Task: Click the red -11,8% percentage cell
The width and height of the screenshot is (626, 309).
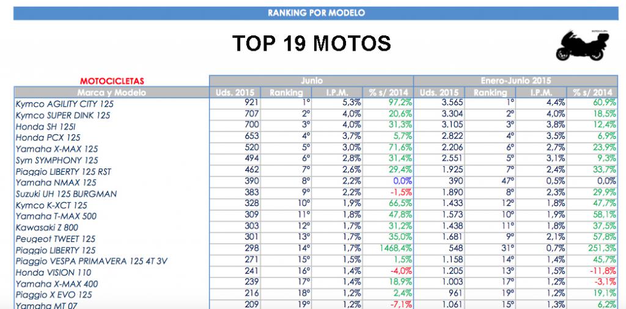Action: pyautogui.click(x=601, y=272)
